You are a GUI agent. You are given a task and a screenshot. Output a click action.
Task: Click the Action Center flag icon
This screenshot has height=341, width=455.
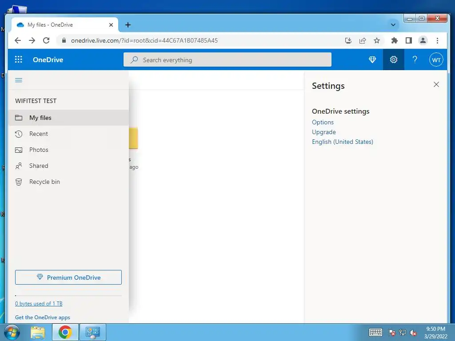[392, 333]
